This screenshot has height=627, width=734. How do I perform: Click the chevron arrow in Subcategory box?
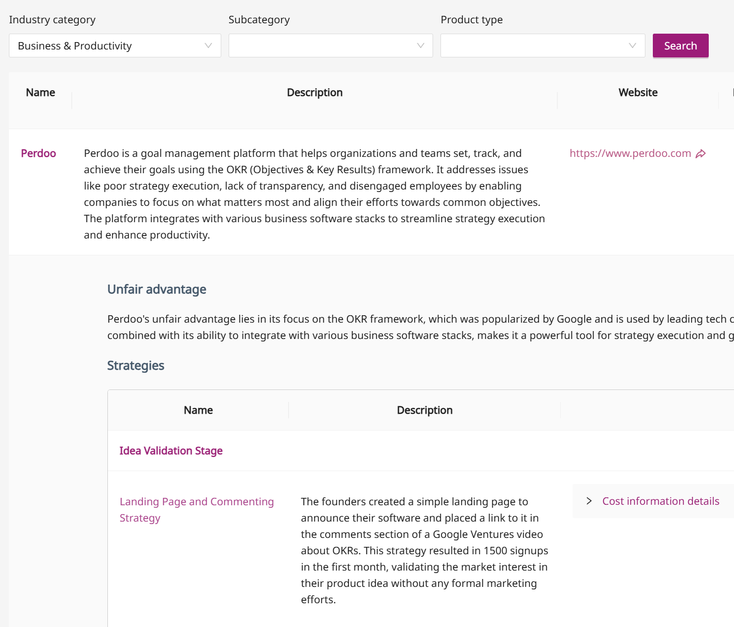point(421,46)
